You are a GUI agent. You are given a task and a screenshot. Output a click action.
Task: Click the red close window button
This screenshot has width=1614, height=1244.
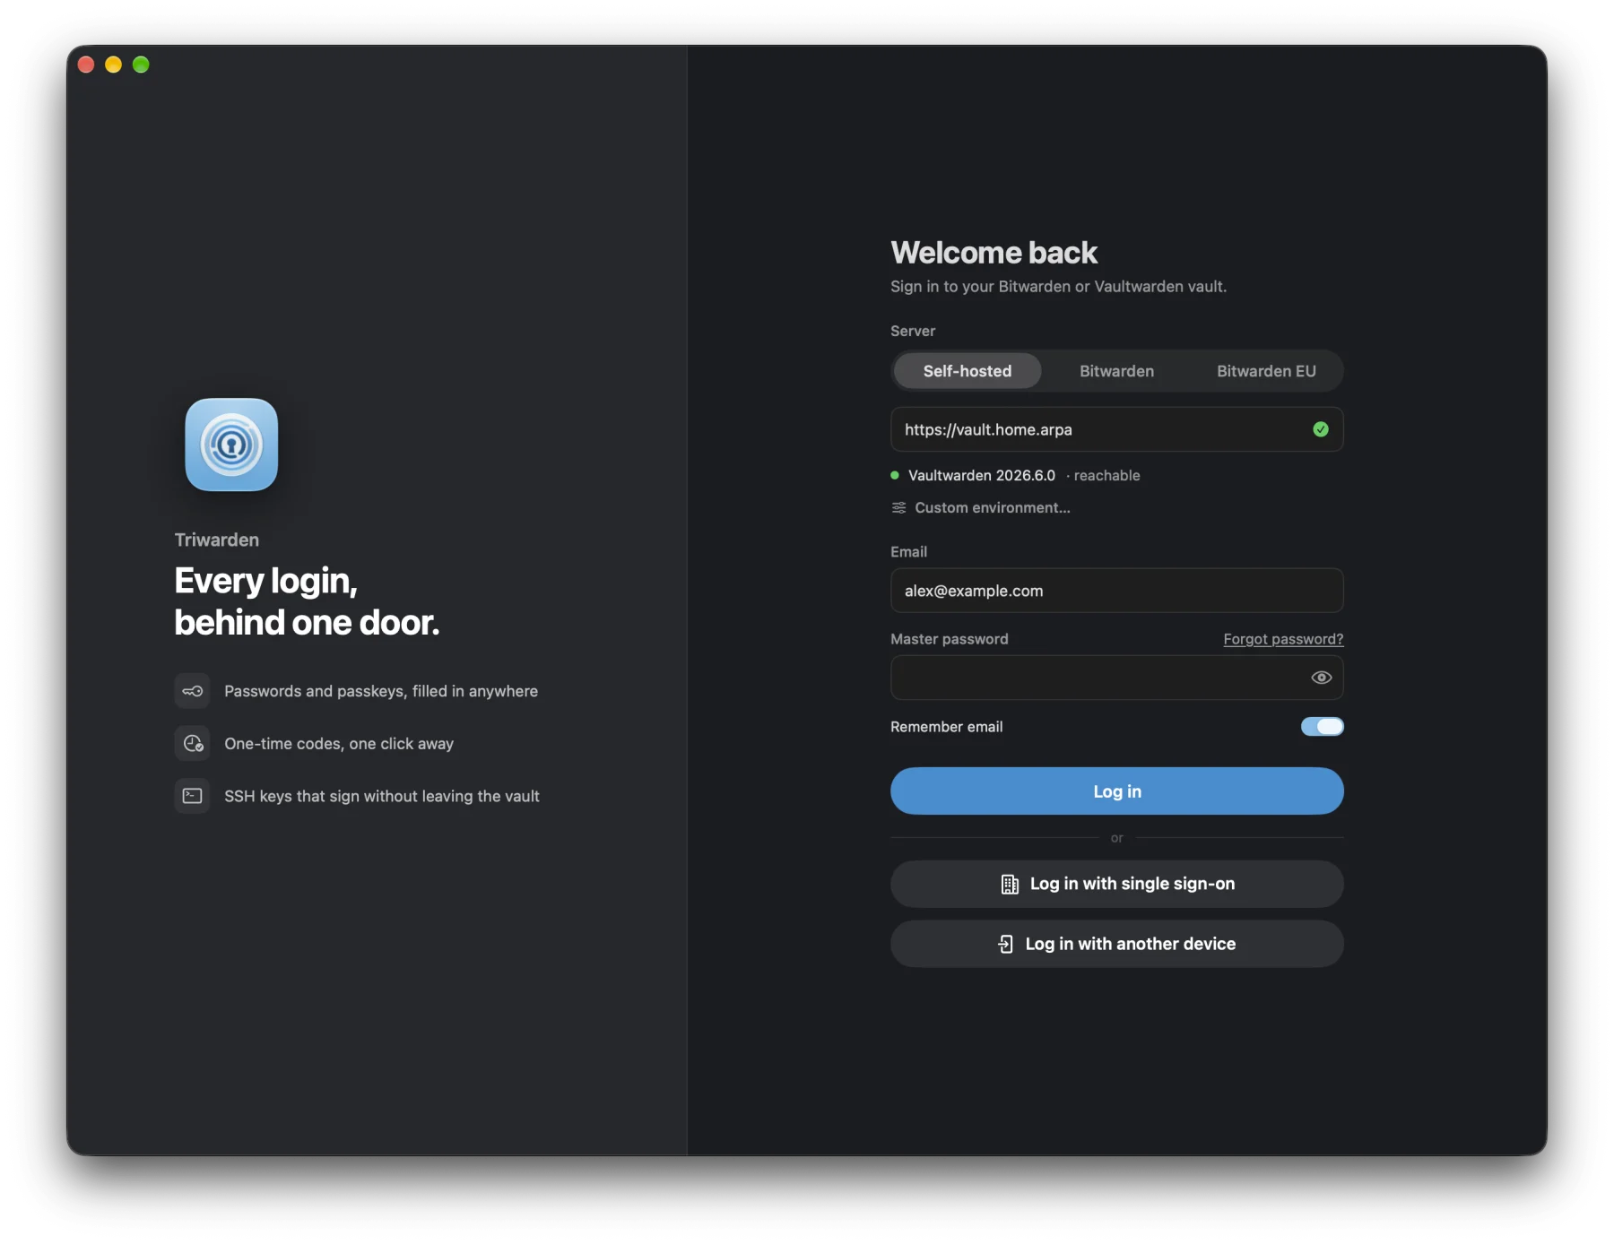(86, 65)
